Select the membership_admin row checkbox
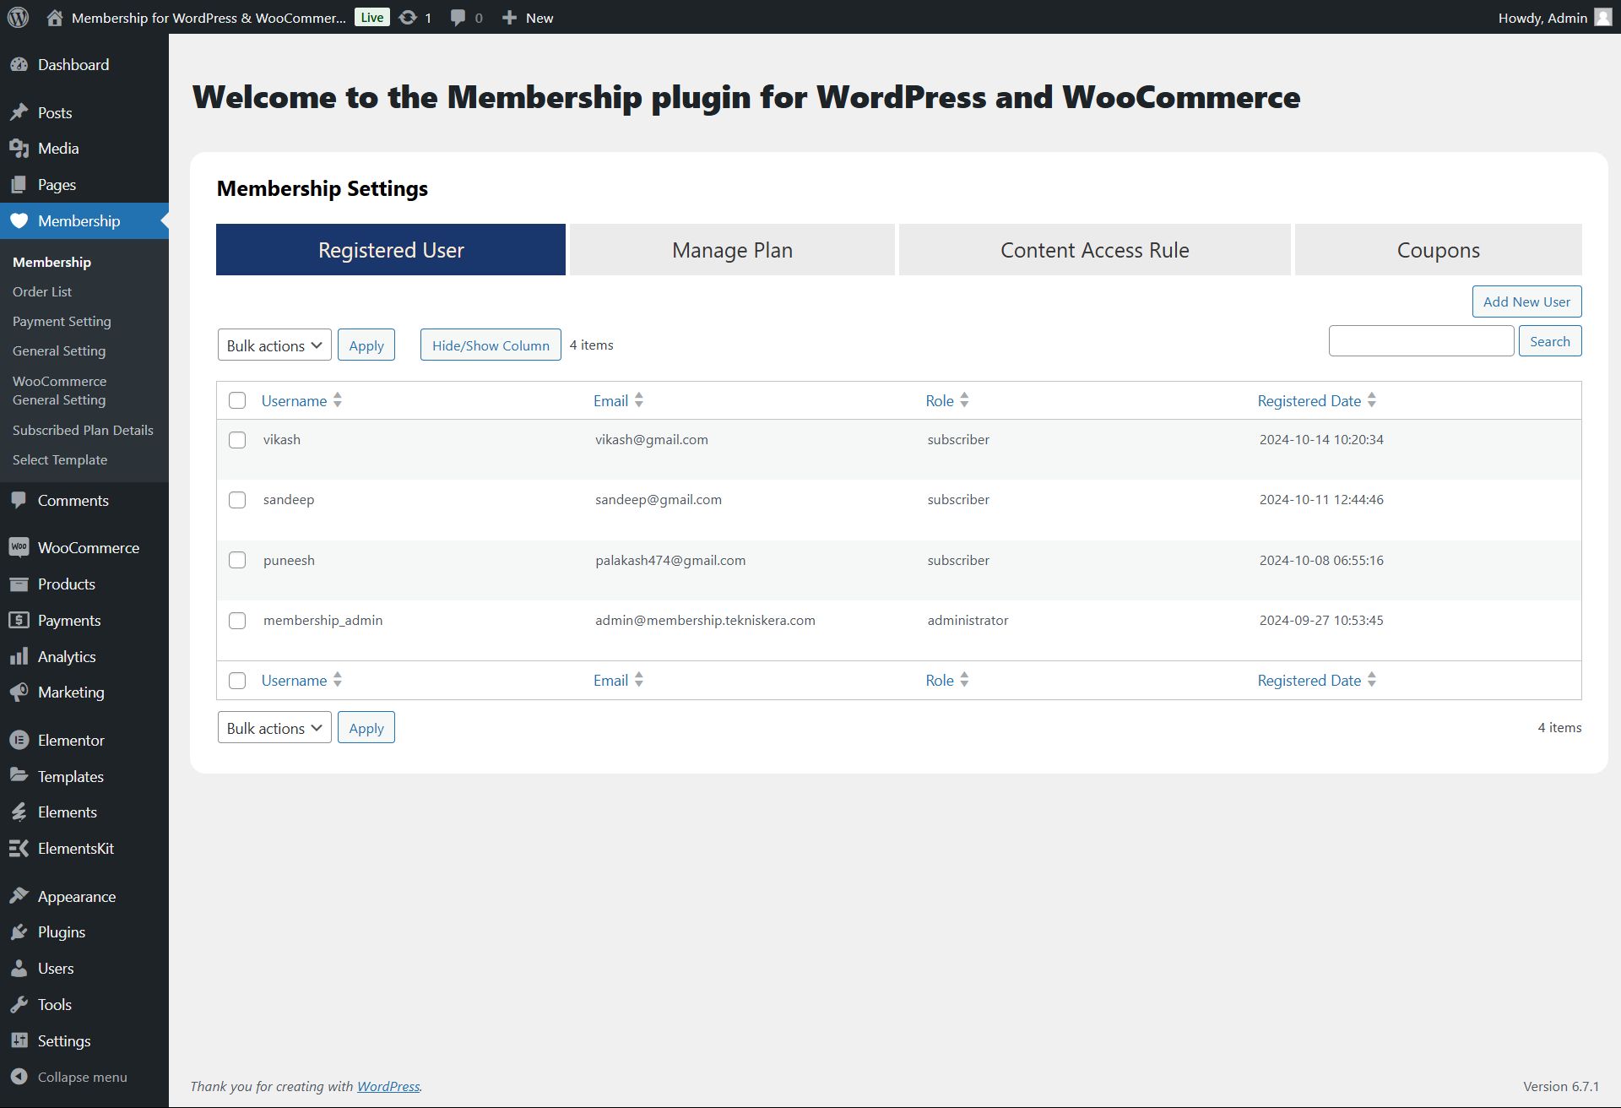Image resolution: width=1621 pixels, height=1108 pixels. [237, 621]
